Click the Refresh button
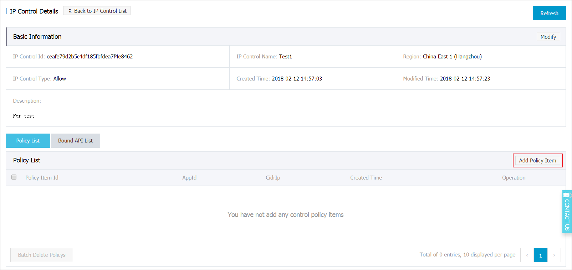 549,13
